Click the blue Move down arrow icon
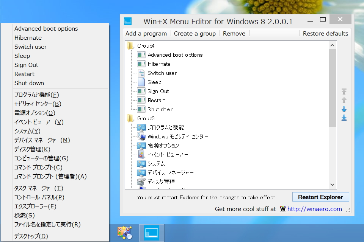 344,109
